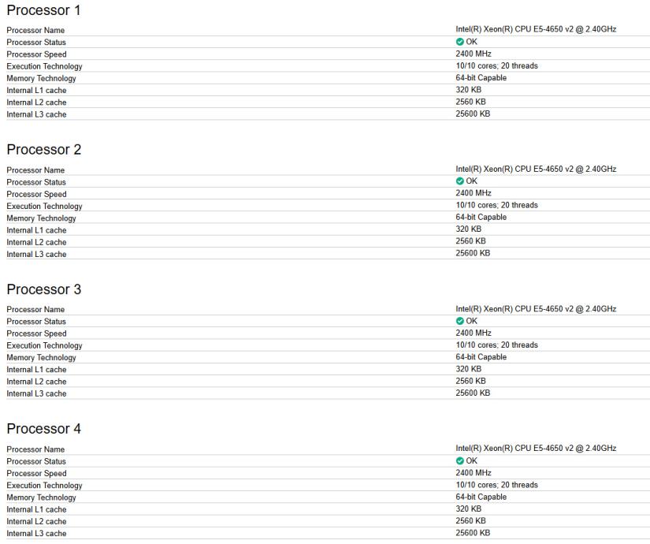Click Processor 4 64-bit Capable value
The height and width of the screenshot is (544, 650).
481,497
